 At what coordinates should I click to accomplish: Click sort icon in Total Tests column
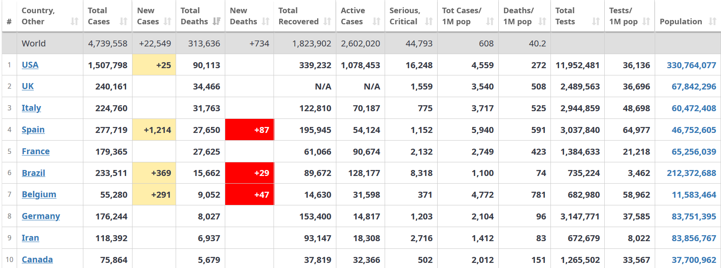click(x=596, y=21)
